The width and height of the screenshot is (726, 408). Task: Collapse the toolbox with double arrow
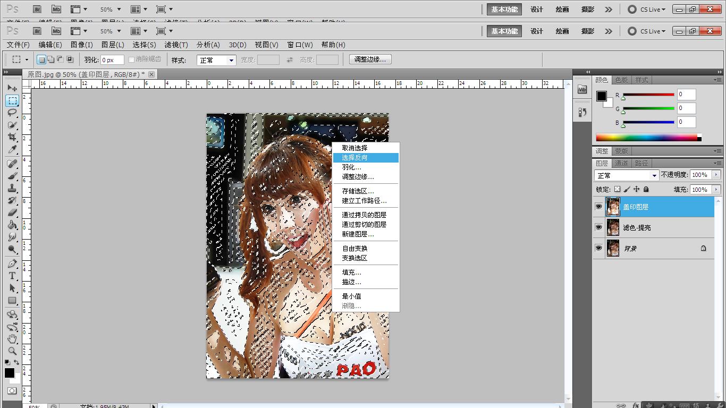(6, 72)
